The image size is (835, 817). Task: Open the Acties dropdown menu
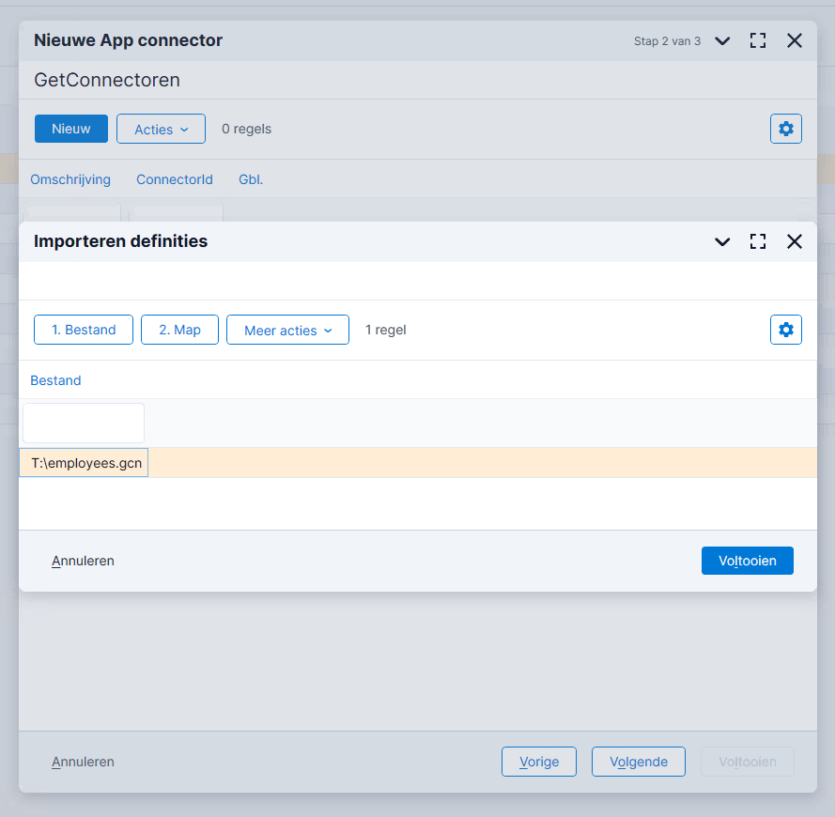[x=161, y=129]
